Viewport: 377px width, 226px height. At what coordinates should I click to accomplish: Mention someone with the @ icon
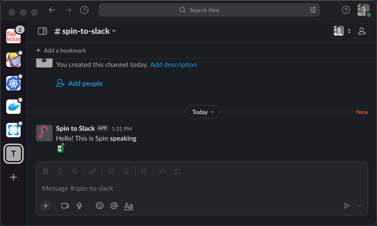pyautogui.click(x=114, y=206)
